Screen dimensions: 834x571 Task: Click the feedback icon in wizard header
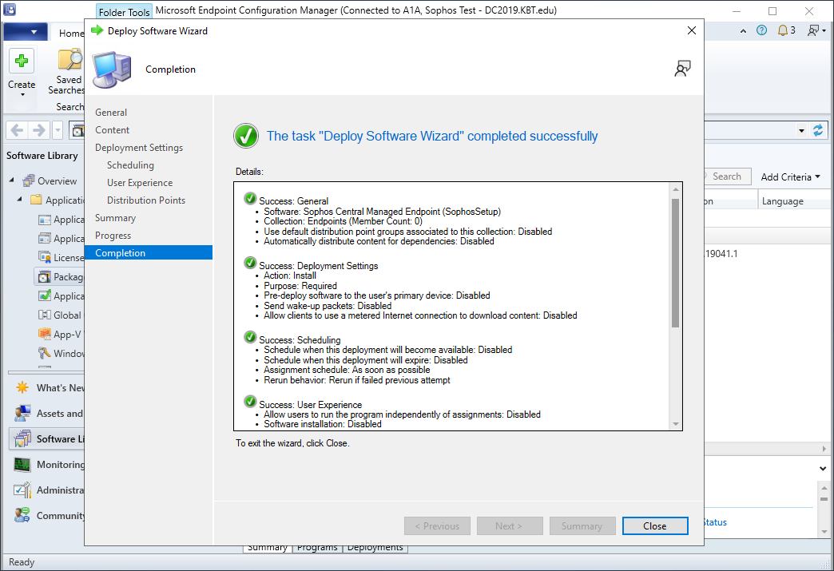682,69
